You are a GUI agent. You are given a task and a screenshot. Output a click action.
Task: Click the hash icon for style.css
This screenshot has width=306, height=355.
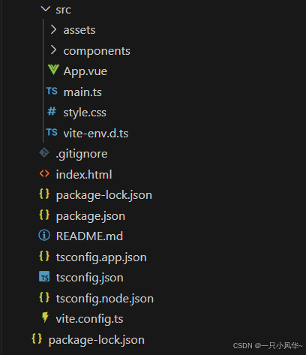pyautogui.click(x=52, y=111)
